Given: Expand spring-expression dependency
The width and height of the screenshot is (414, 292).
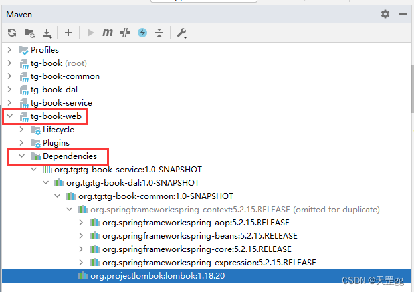Looking at the screenshot, I should point(81,263).
